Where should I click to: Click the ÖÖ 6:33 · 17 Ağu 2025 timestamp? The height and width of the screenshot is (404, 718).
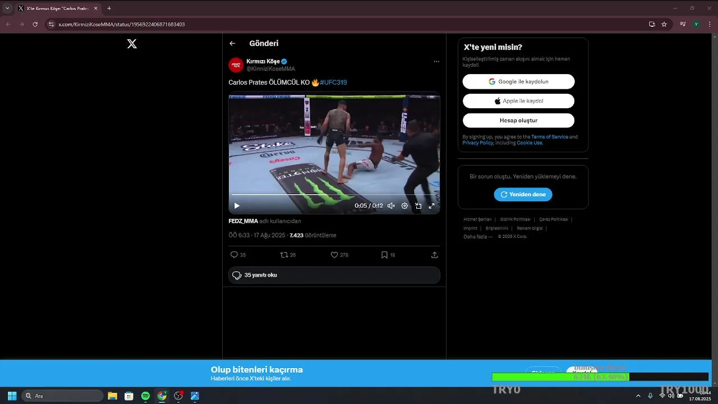click(257, 236)
